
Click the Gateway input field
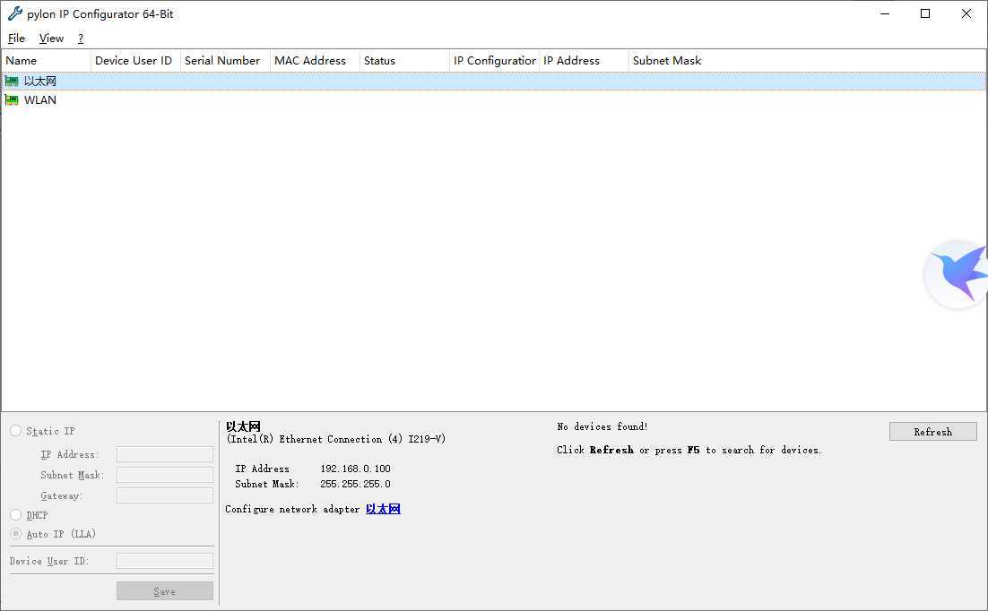point(165,495)
